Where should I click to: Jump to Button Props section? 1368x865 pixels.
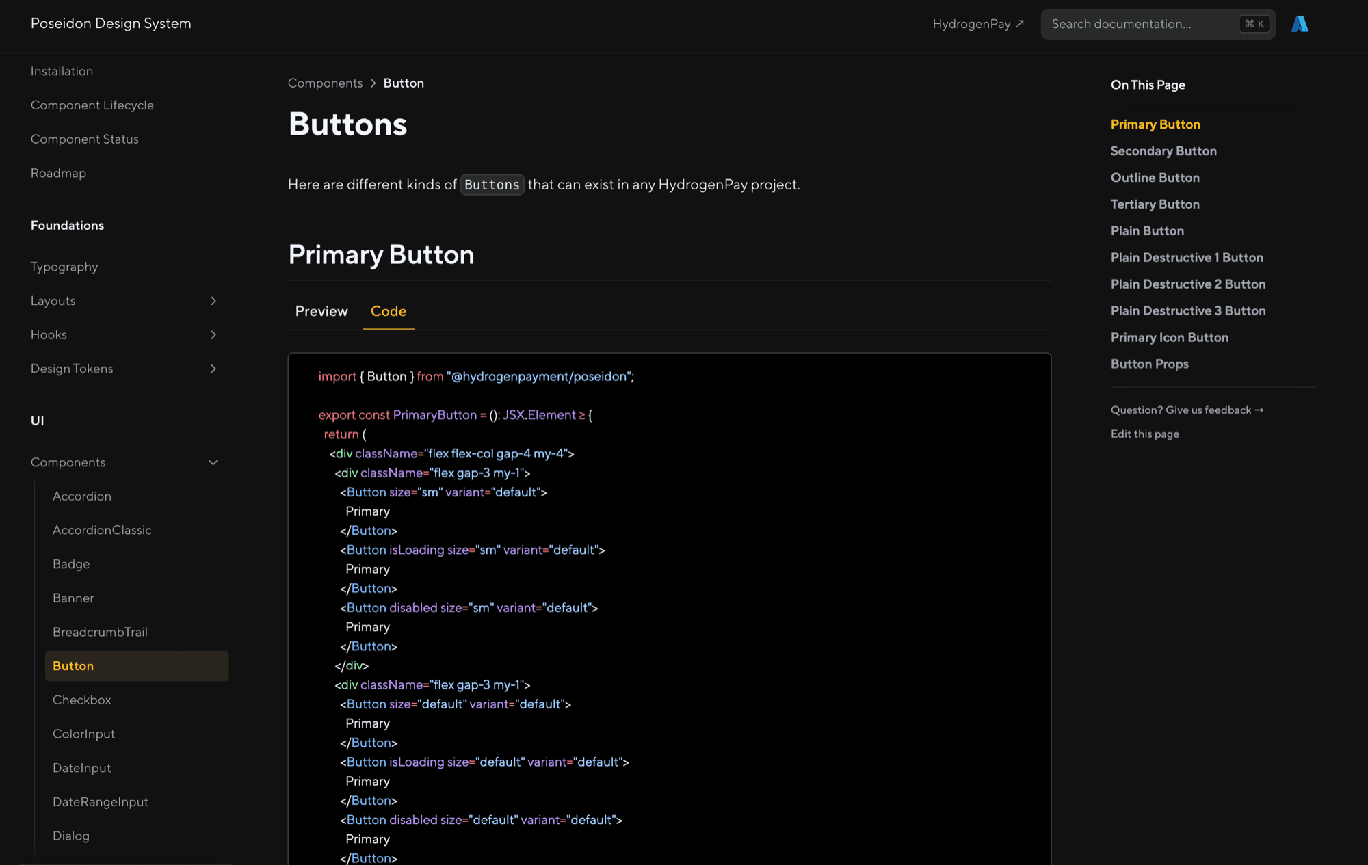(x=1150, y=364)
